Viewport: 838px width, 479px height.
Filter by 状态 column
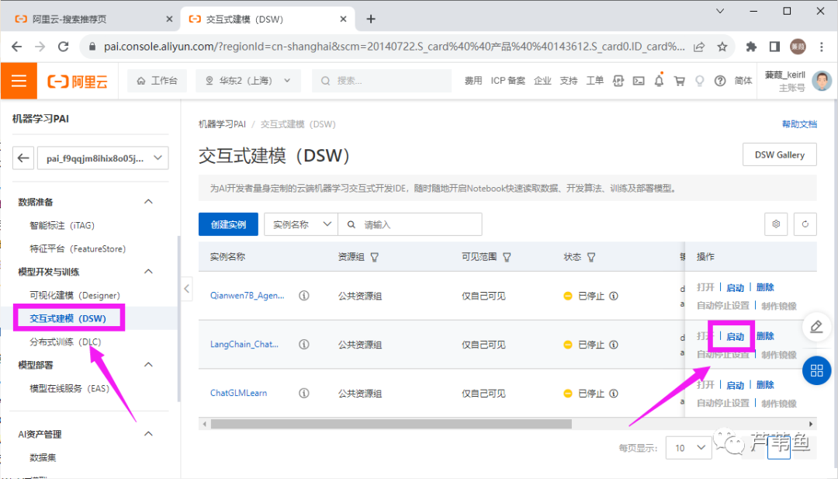(x=591, y=257)
